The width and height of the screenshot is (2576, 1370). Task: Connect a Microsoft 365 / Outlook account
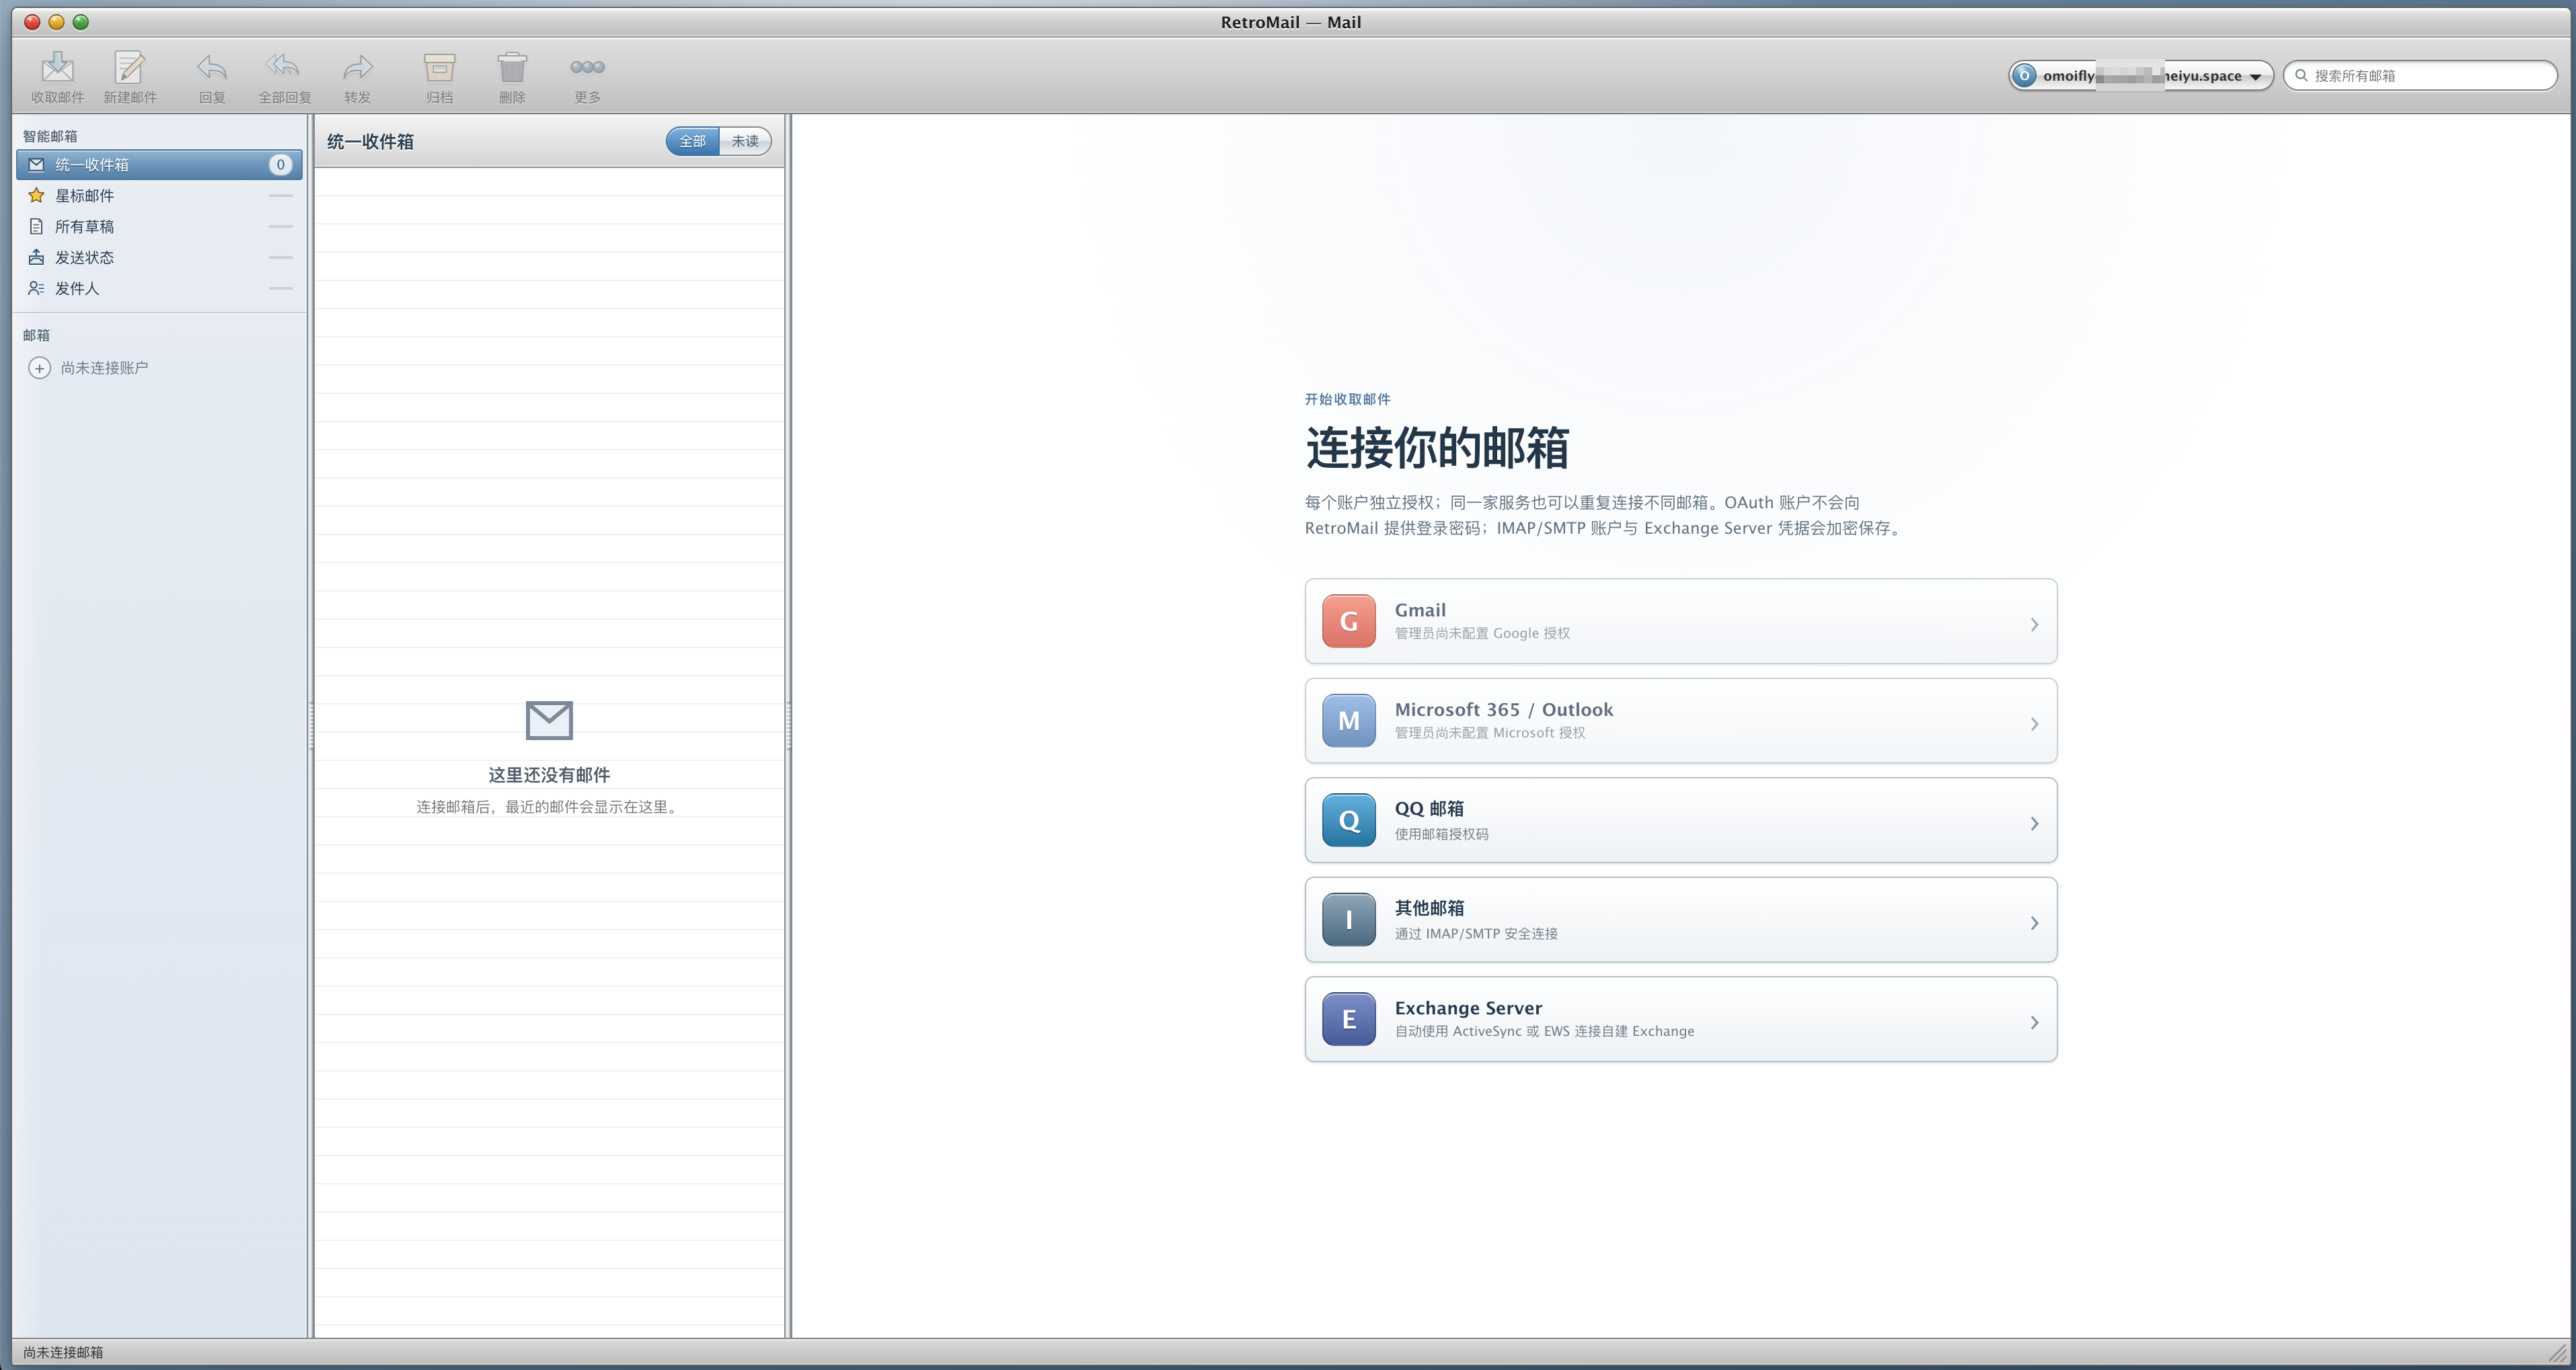click(x=1680, y=721)
